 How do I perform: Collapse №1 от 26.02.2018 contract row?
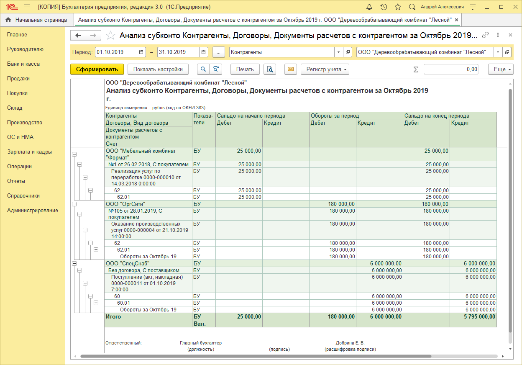point(80,165)
